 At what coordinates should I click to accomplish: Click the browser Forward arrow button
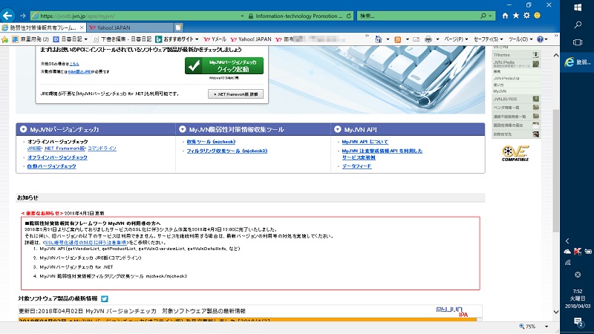click(22, 16)
